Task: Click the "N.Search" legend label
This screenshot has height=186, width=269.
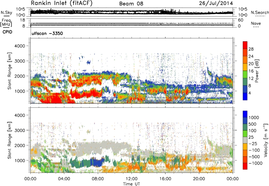Action: pyautogui.click(x=260, y=12)
